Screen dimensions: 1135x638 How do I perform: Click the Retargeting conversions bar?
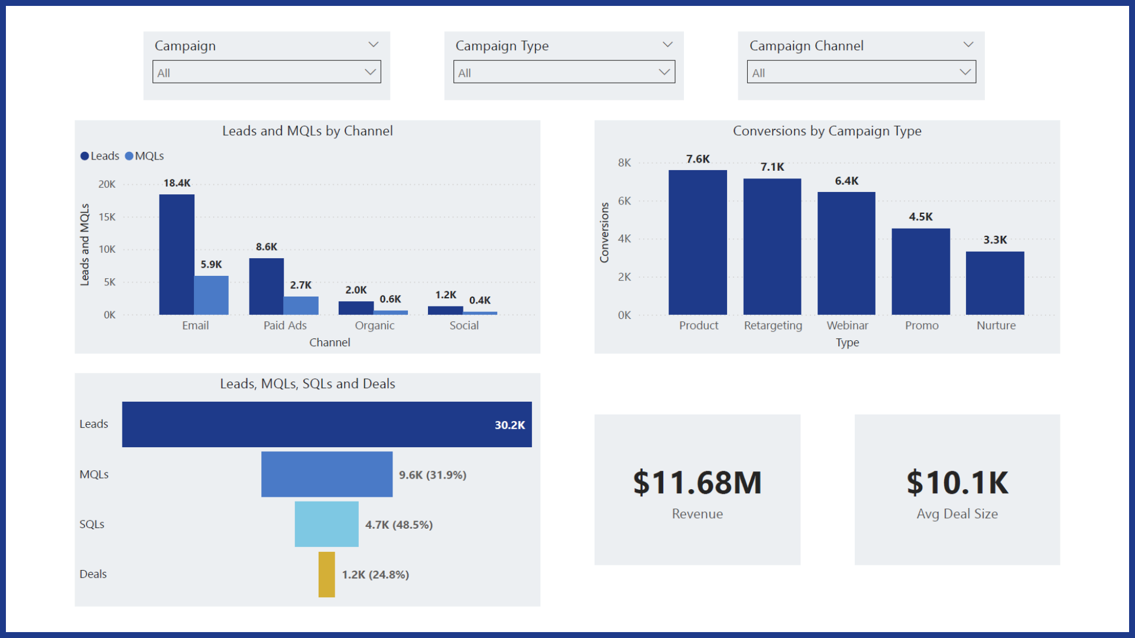pos(772,246)
